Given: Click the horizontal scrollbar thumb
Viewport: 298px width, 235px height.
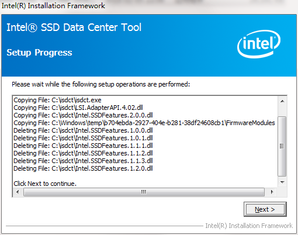Looking at the screenshot, I should 144,192.
